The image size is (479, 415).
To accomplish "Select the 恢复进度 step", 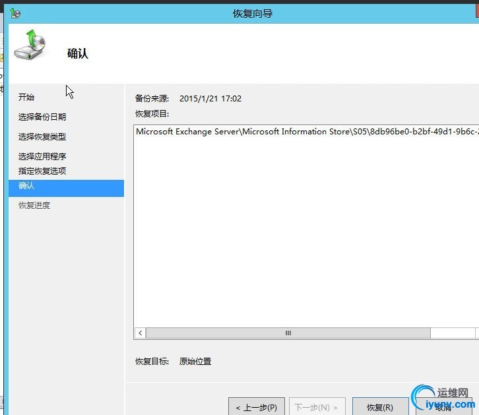I will pos(34,206).
